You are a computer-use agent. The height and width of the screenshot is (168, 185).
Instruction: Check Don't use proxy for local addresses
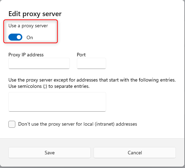pos(12,124)
